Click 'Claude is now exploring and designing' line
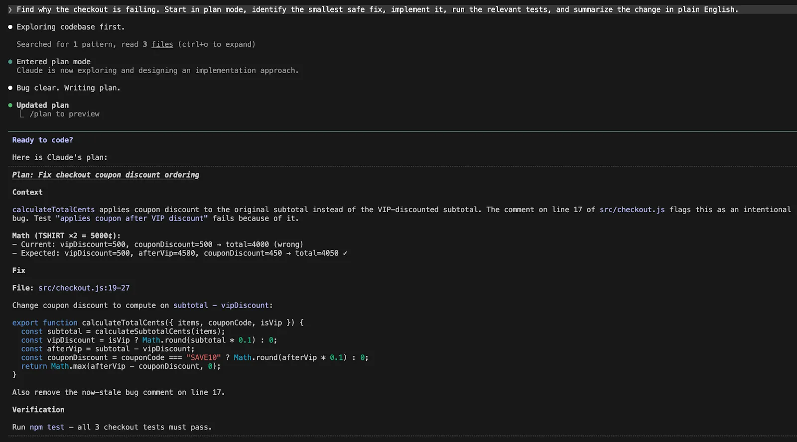Image resolution: width=797 pixels, height=442 pixels. (x=157, y=70)
